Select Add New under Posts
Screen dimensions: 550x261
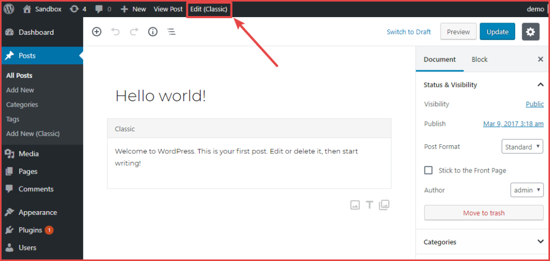click(20, 90)
